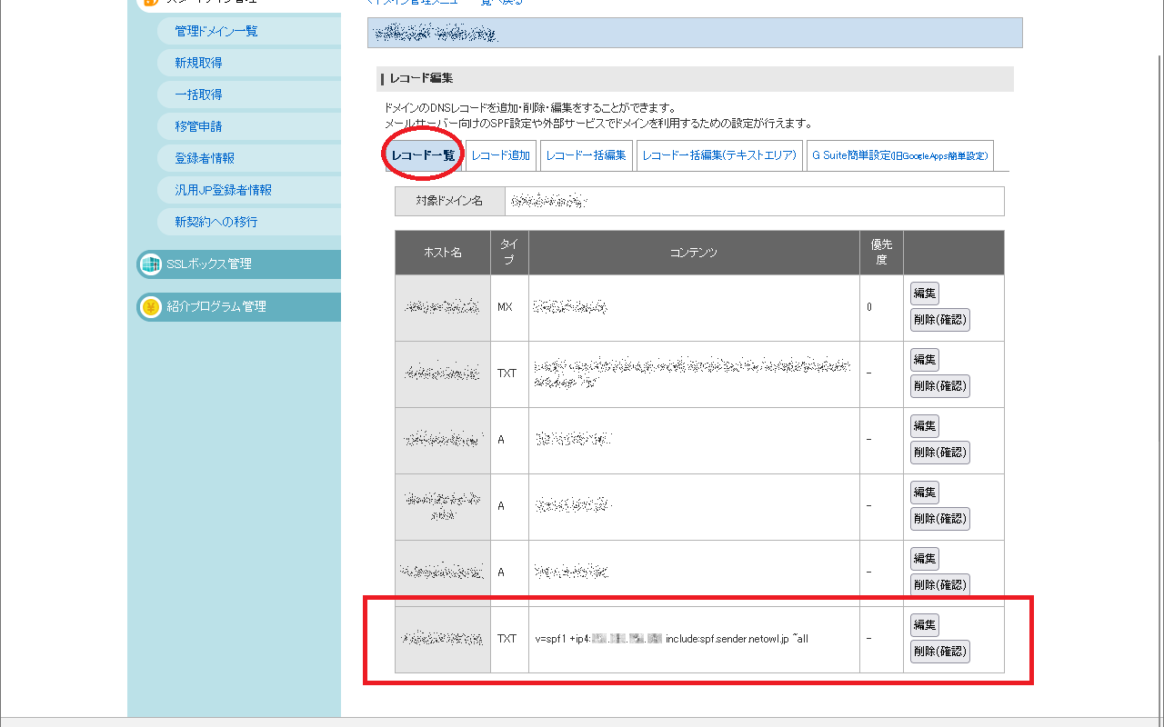The image size is (1164, 727).
Task: Edit the SPF TXT record
Action: coord(924,625)
